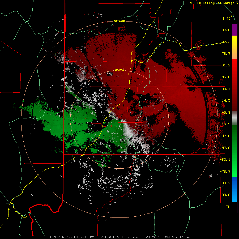Pick the gray near-zero segment of color bar

234,118
